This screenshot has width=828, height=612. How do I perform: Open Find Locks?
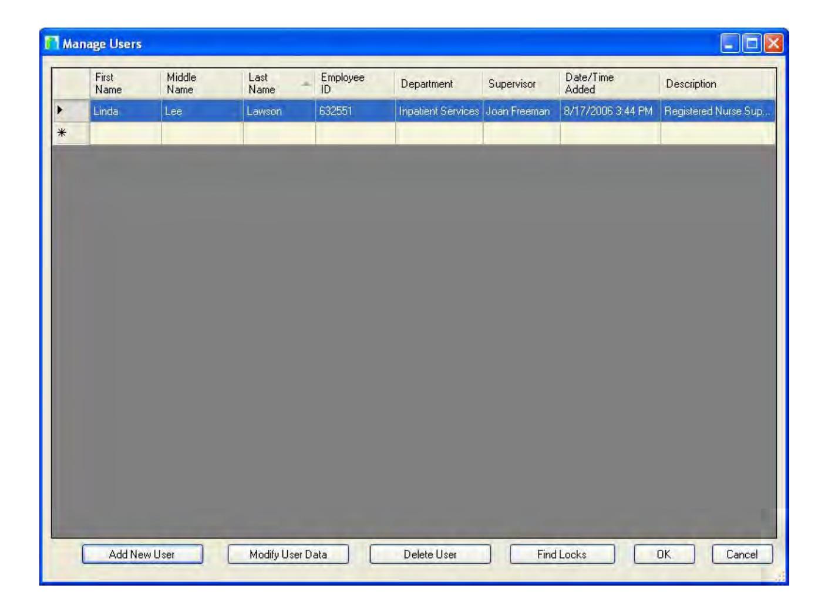point(562,554)
